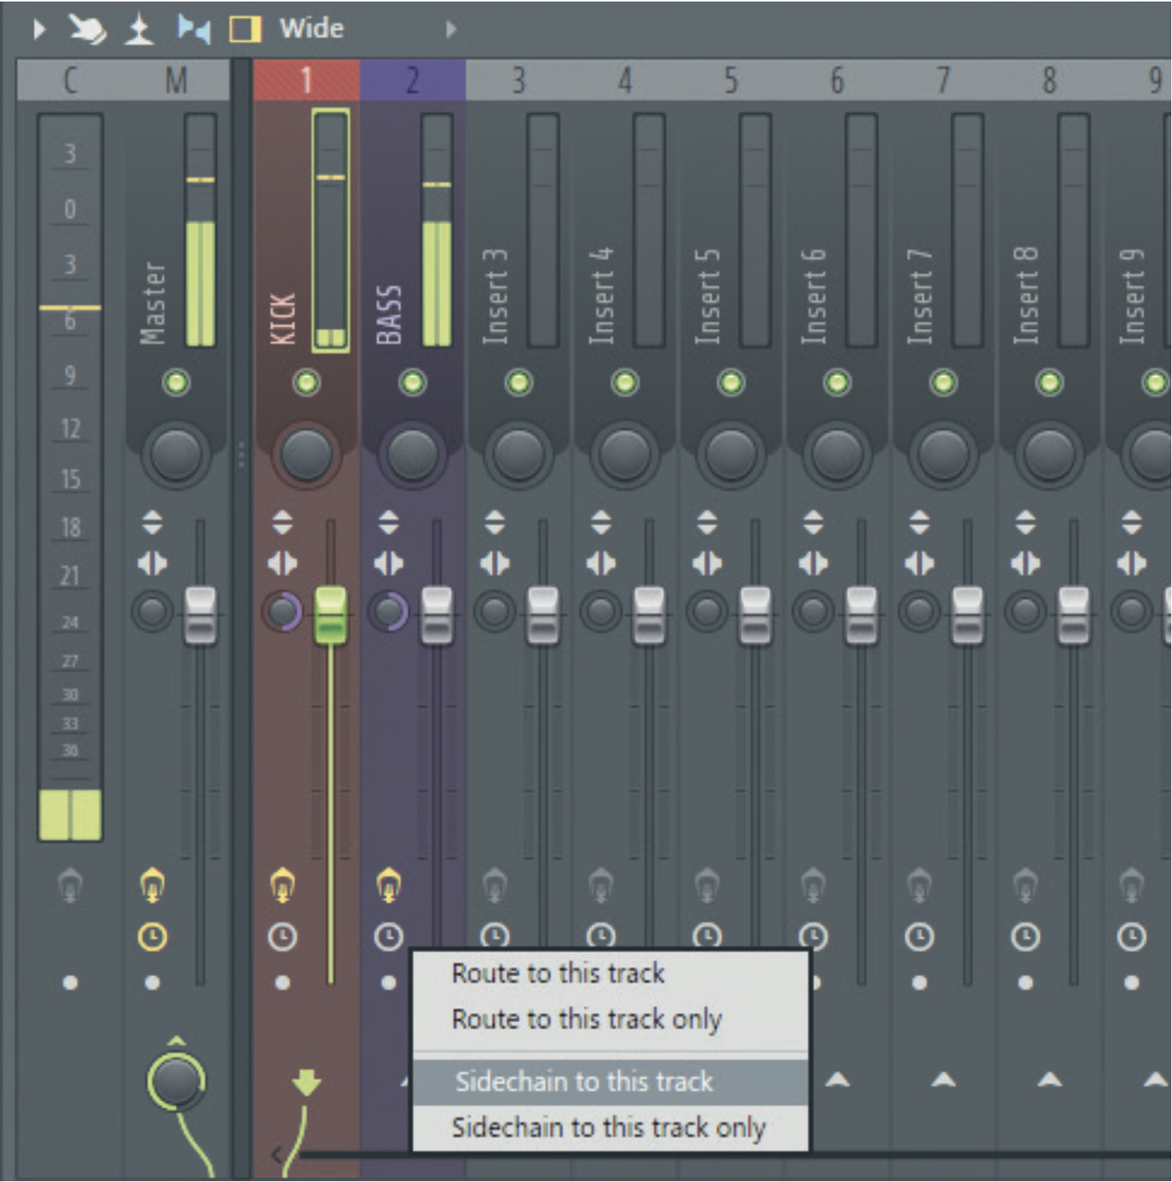Click the microphone record icon on the KICK track

[x=282, y=886]
